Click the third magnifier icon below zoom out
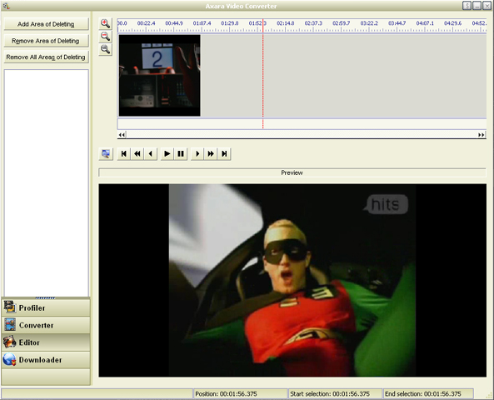494x400 pixels. tap(105, 49)
